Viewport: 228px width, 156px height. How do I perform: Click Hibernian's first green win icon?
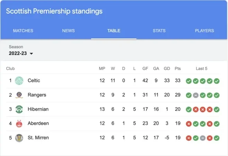click(189, 110)
